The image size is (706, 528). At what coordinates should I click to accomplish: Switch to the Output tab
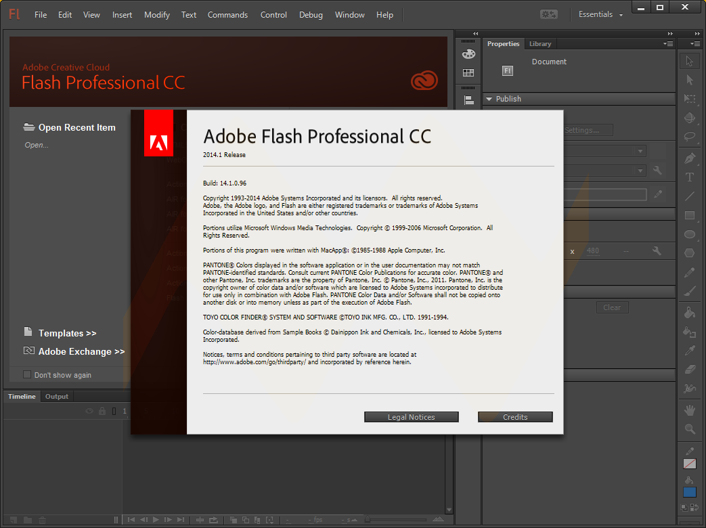[x=57, y=396]
